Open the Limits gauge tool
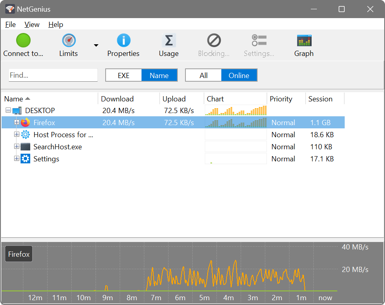Viewport: 385px width, 305px height. pos(69,41)
